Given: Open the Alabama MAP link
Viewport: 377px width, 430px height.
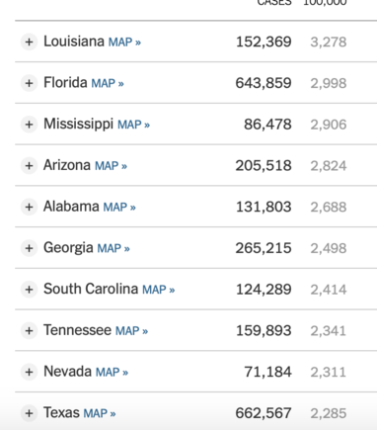Looking at the screenshot, I should point(119,208).
